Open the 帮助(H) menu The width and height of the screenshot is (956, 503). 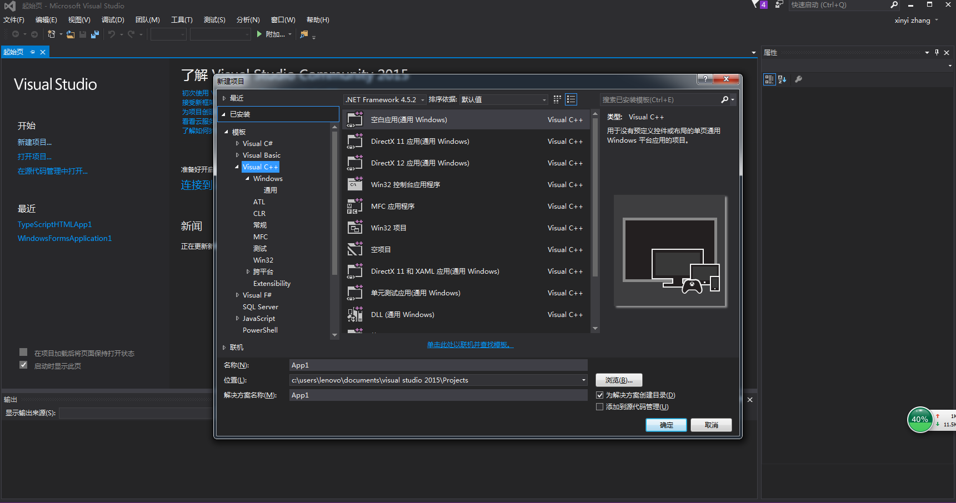click(x=318, y=20)
